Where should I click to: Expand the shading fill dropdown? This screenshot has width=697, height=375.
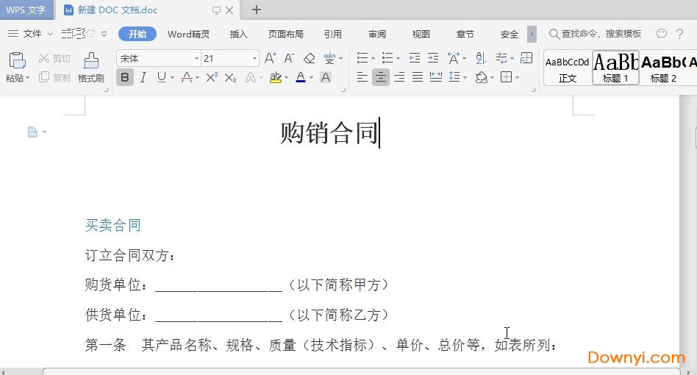[492, 78]
